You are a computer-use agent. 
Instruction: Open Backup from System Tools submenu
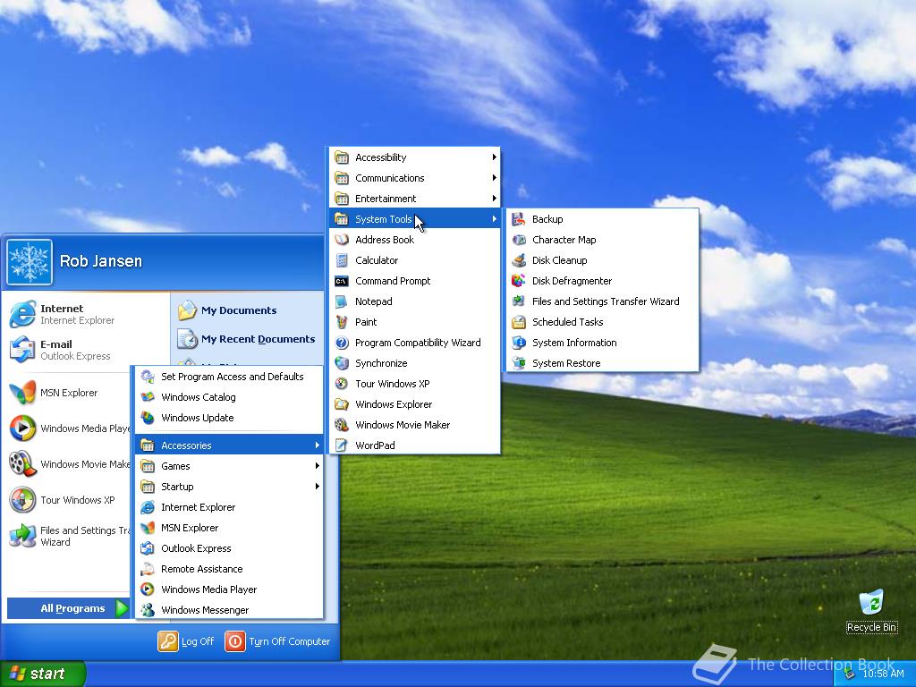tap(602, 219)
